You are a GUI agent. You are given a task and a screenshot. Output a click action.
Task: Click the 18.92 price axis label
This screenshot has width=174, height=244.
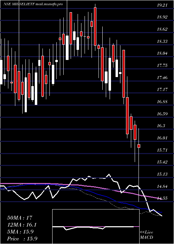[162, 17]
